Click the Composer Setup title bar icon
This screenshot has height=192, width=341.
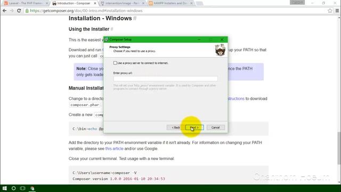pos(106,39)
